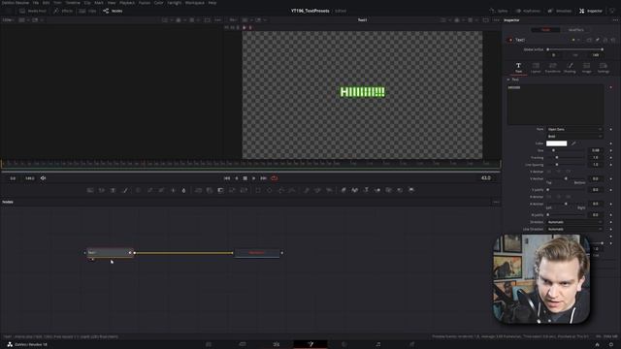Add a Blur node from toolbar
Screen dimensions: 621x349
(183, 190)
